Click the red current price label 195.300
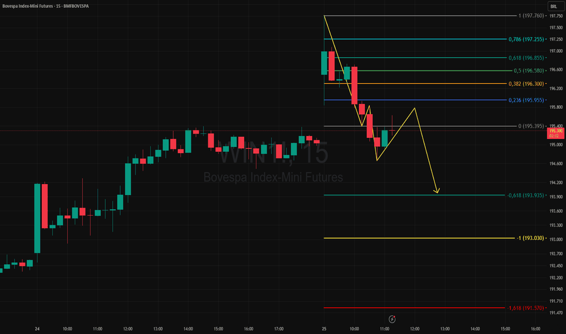 click(556, 133)
